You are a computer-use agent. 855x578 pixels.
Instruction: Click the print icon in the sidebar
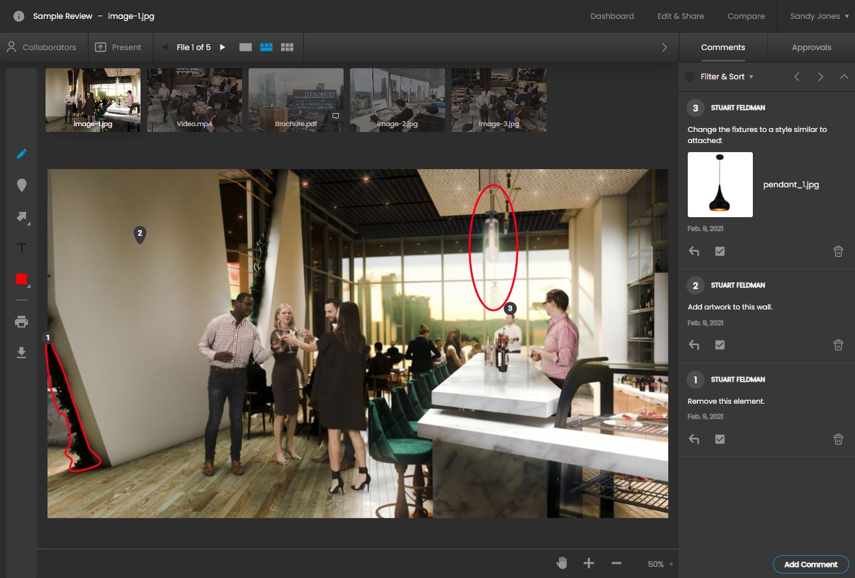click(x=21, y=321)
